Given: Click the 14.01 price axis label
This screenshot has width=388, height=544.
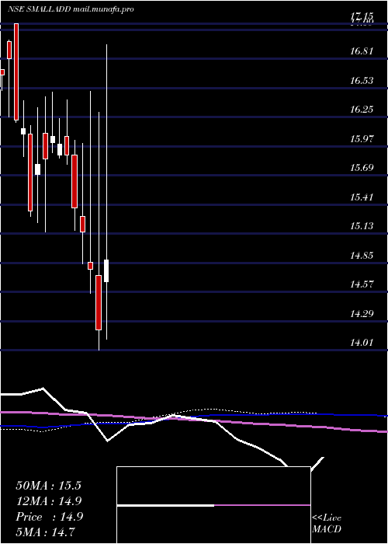Looking at the screenshot, I should pyautogui.click(x=362, y=343).
